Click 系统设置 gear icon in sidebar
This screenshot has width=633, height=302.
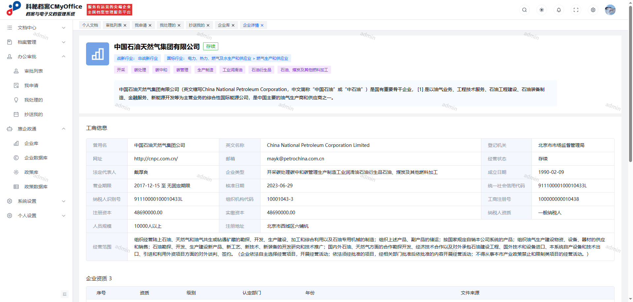point(10,201)
